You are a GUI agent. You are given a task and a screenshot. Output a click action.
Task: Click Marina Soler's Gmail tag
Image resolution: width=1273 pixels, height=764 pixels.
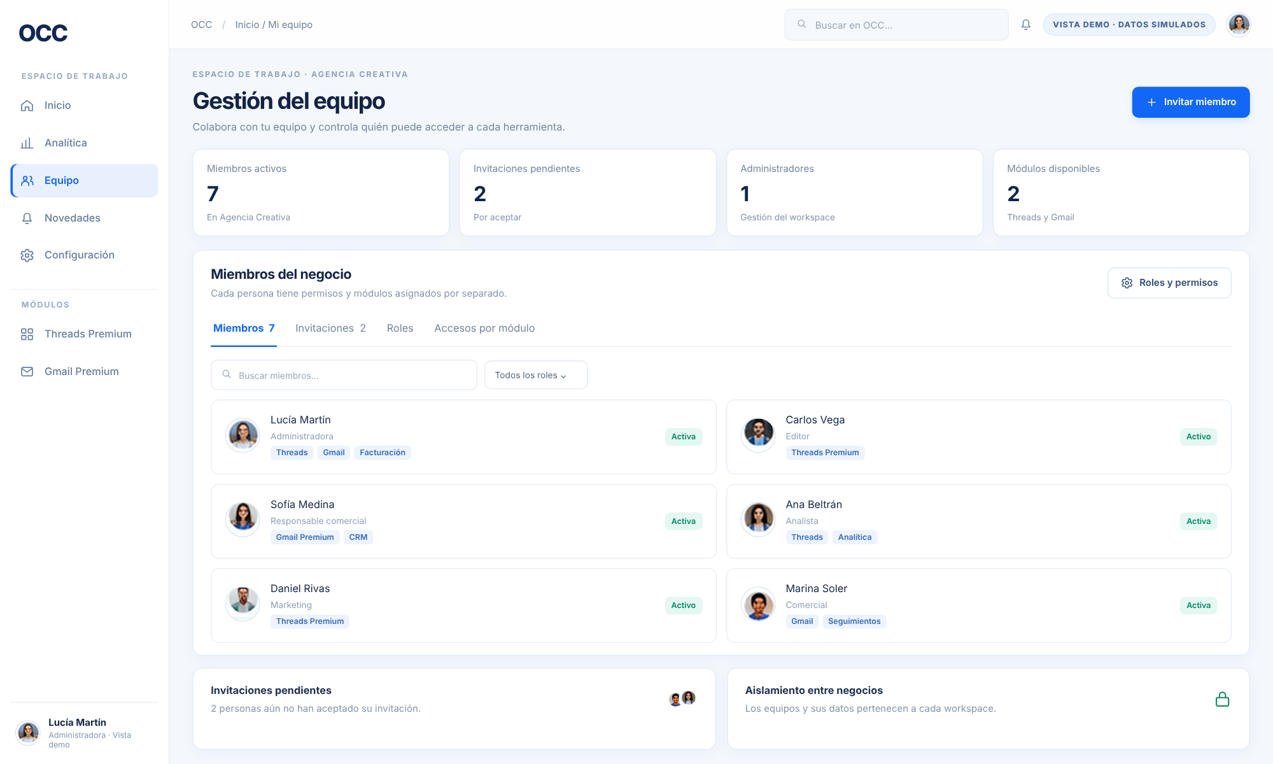(x=802, y=621)
